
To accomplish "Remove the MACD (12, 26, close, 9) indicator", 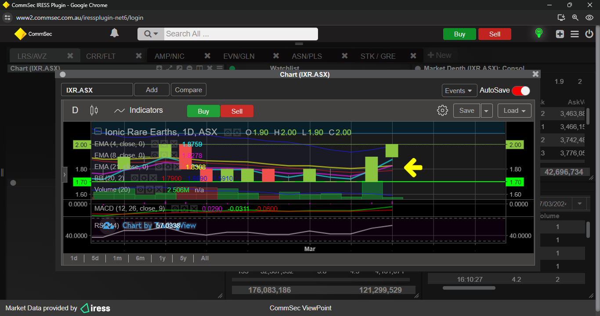I will click(x=193, y=208).
